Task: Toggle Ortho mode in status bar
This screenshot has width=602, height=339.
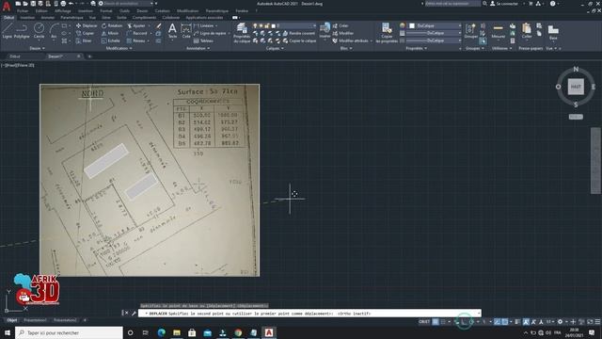Action: point(464,322)
